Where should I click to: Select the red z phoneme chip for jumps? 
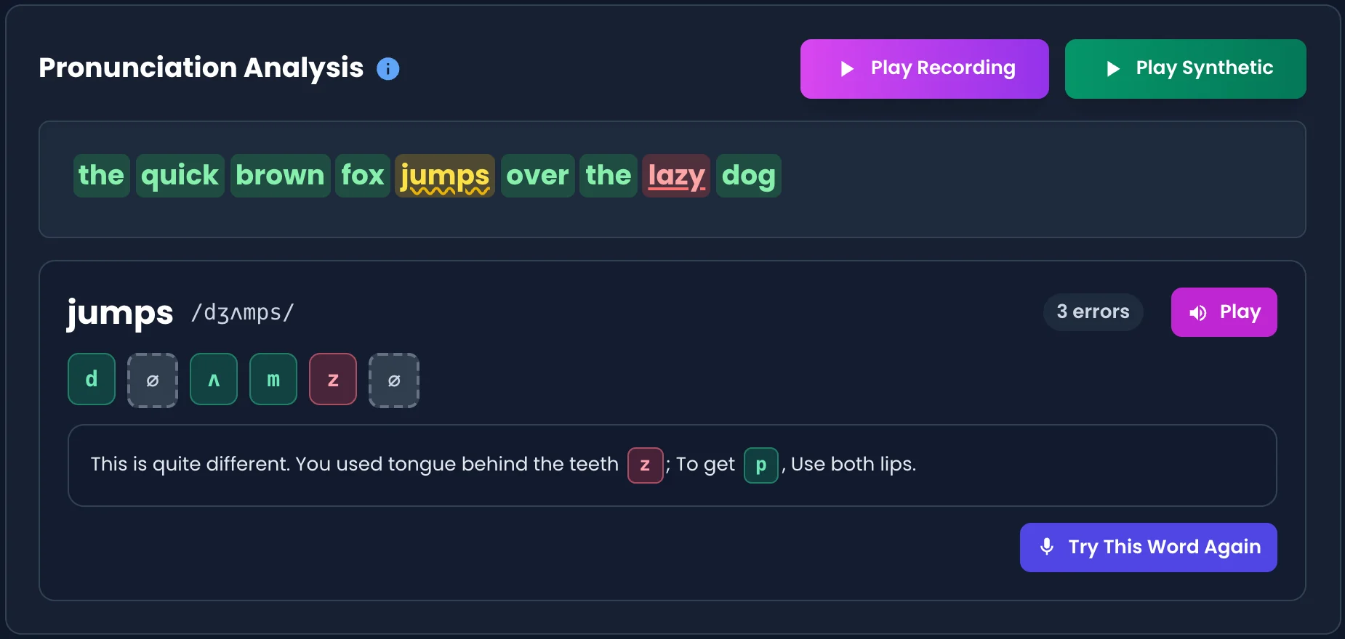point(332,379)
